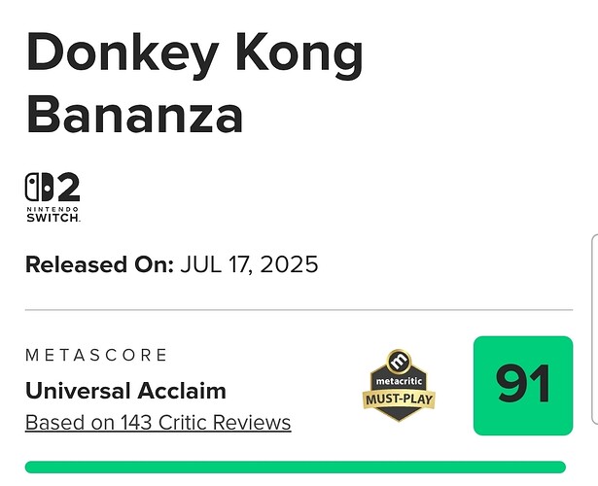Click the scrollbar on the right edge
This screenshot has width=598, height=486.
tap(593, 330)
